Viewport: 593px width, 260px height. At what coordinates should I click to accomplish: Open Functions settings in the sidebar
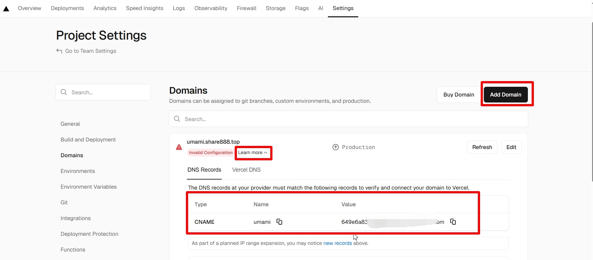(73, 250)
